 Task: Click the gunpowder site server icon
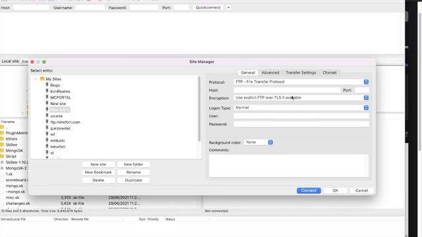pos(47,128)
